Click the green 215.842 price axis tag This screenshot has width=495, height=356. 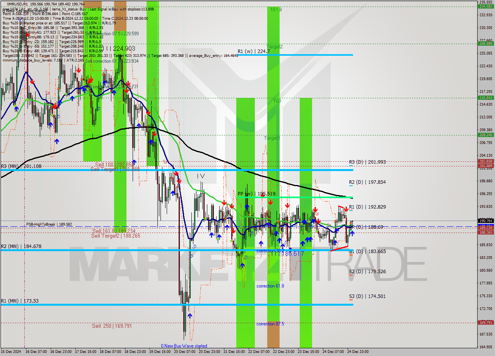[x=486, y=98]
